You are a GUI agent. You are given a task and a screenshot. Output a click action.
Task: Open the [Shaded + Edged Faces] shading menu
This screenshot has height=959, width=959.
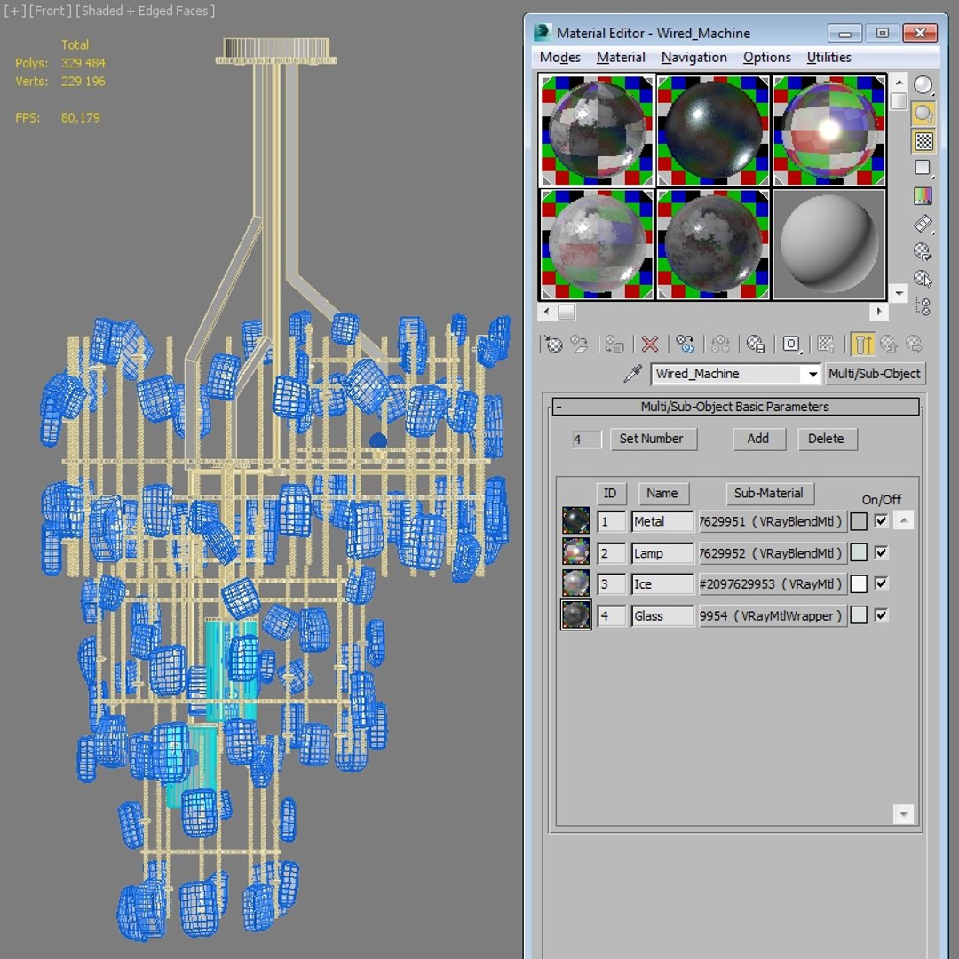(x=145, y=11)
